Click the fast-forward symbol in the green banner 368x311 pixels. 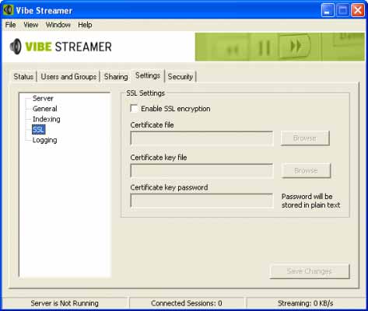pyautogui.click(x=296, y=46)
